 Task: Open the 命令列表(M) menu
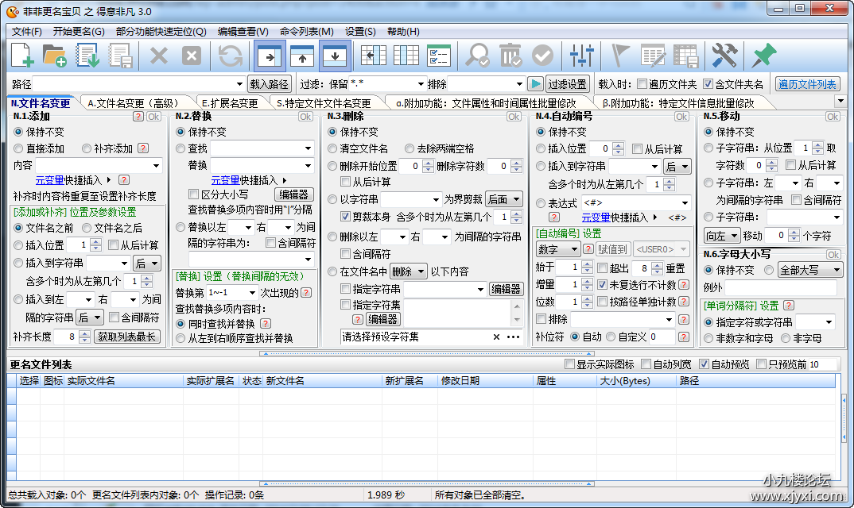(x=307, y=31)
